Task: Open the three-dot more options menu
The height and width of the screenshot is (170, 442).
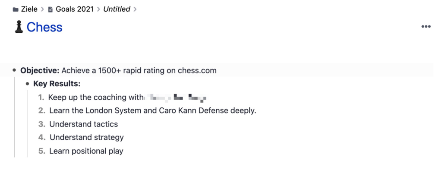Action: pyautogui.click(x=426, y=26)
